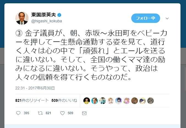Click the envelope direct message icon

pyautogui.click(x=84, y=113)
